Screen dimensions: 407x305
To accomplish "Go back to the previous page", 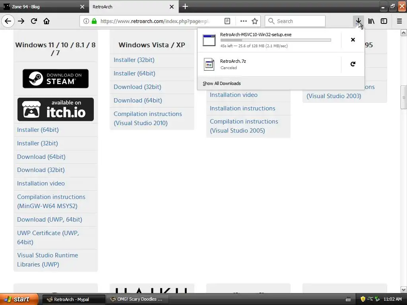I will tap(8, 21).
